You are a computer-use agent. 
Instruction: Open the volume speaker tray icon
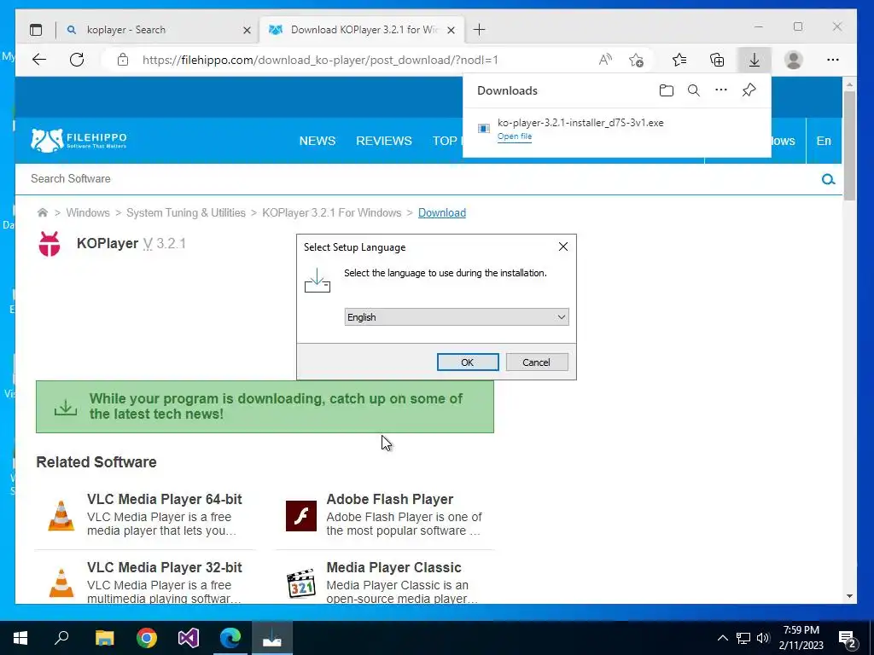[763, 638]
